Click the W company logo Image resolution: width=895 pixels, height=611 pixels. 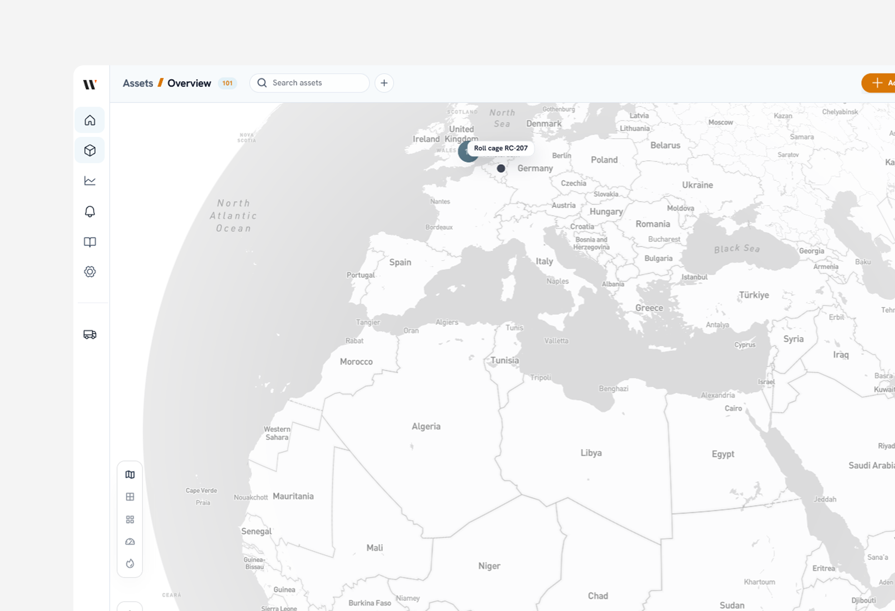coord(90,85)
